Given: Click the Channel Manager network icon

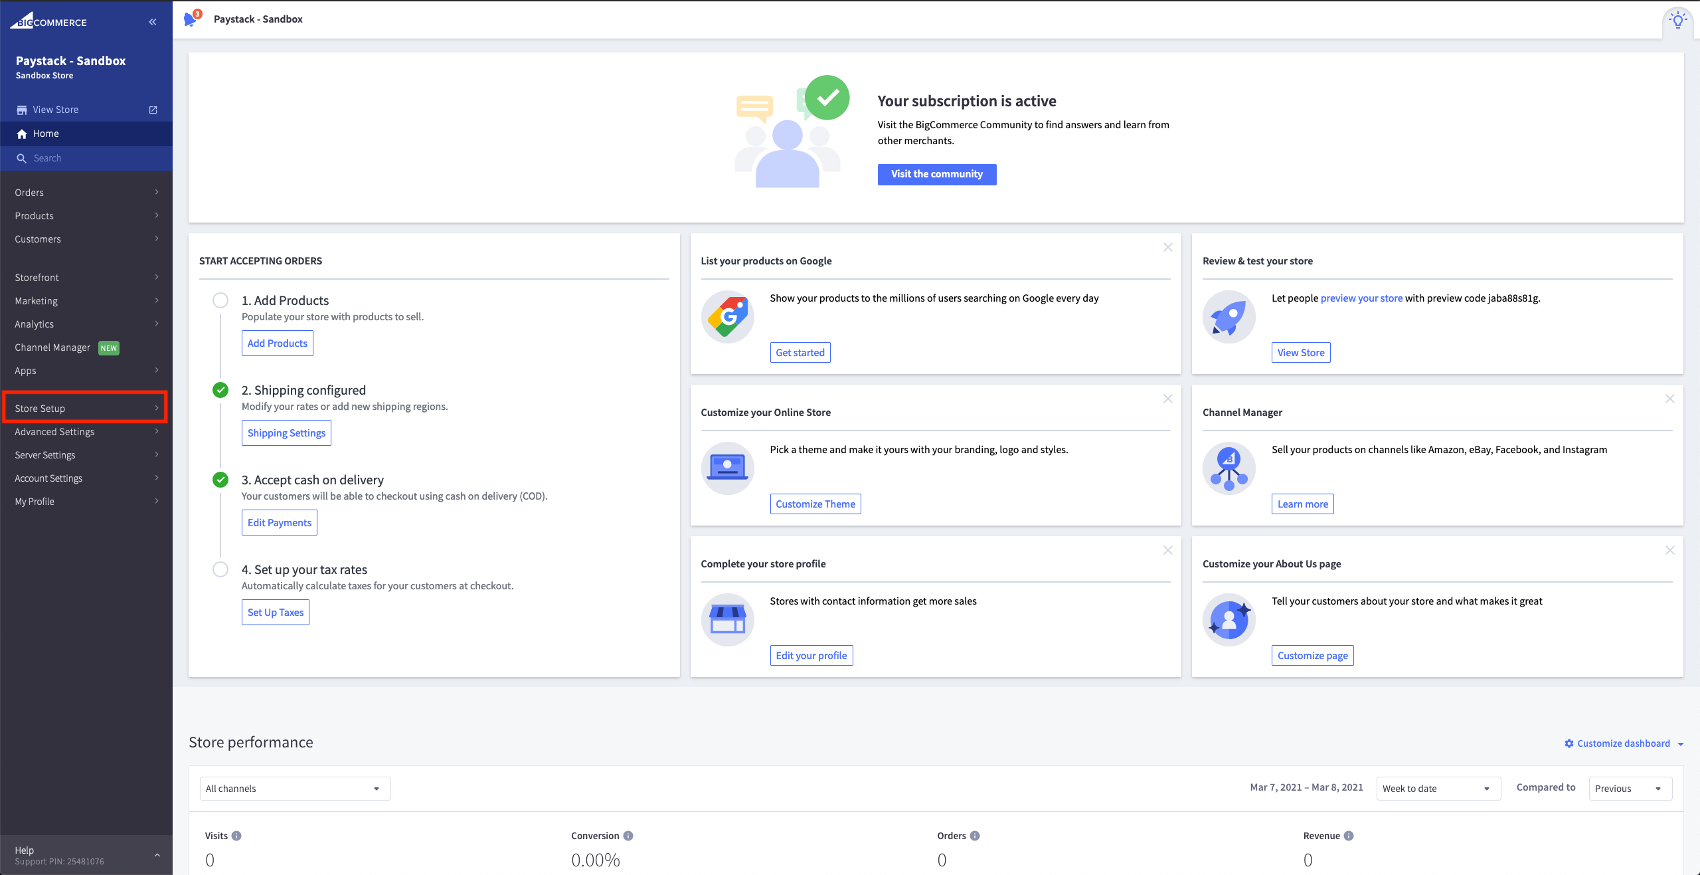Looking at the screenshot, I should [x=1229, y=468].
